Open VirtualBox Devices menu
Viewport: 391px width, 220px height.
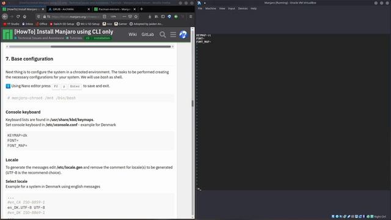coord(243,9)
